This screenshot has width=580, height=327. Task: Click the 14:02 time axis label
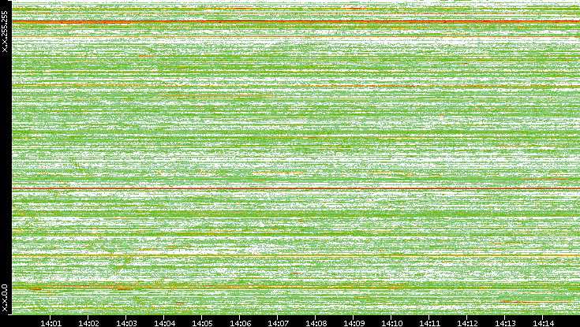tap(88, 323)
